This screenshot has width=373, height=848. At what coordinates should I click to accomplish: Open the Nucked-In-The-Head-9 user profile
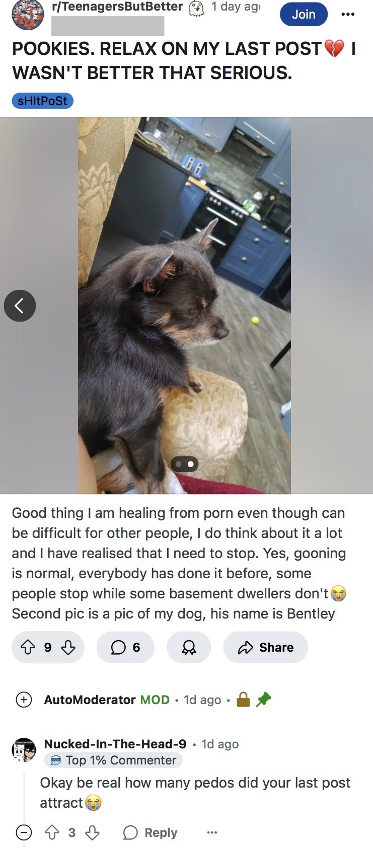[115, 744]
